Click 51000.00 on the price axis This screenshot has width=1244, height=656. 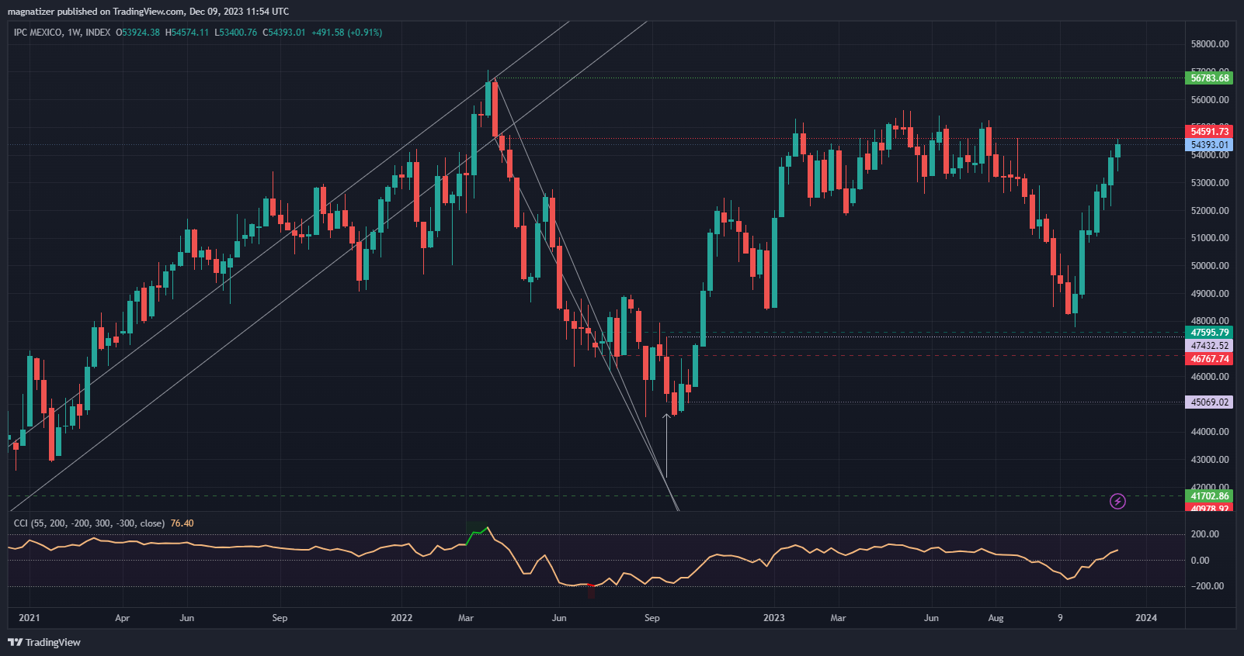point(1210,238)
